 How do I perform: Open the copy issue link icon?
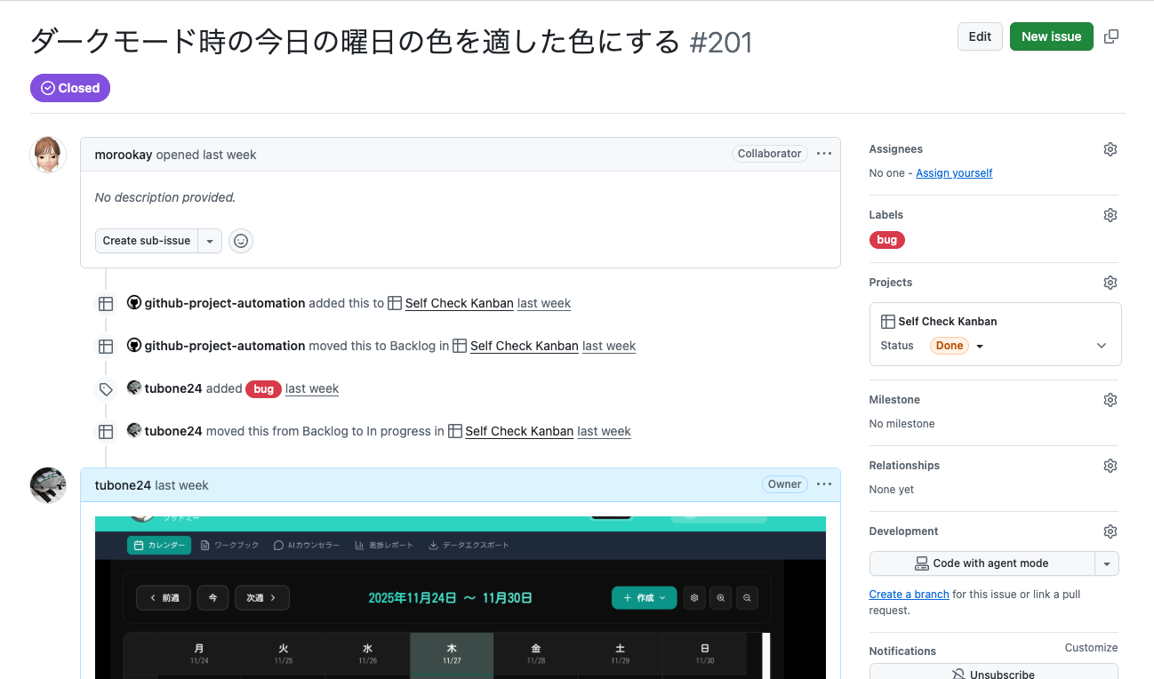(1111, 36)
